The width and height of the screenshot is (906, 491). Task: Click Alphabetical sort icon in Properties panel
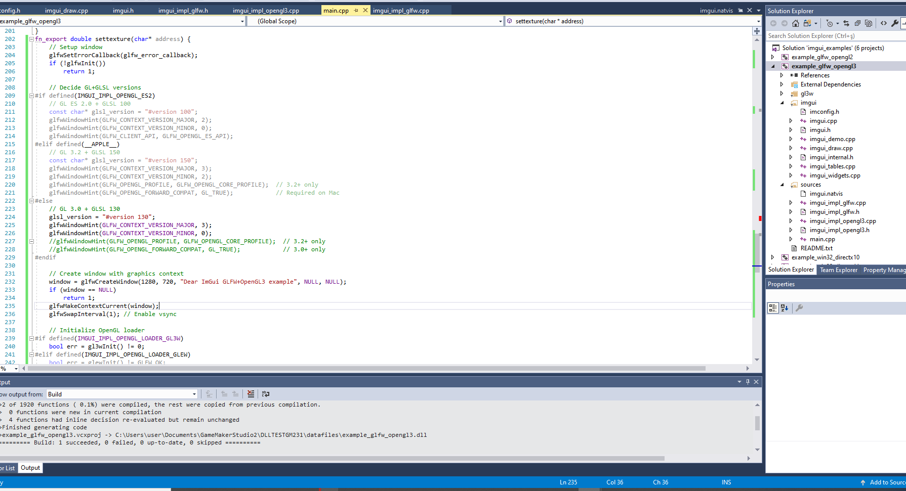785,308
